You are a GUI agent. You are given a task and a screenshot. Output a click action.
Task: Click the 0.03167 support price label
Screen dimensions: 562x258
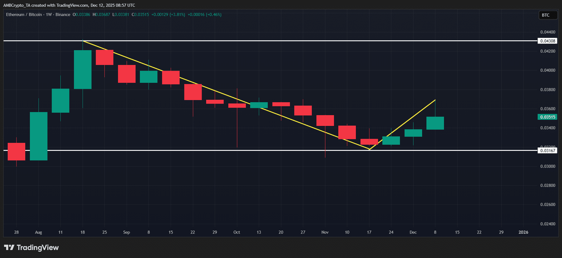point(547,151)
